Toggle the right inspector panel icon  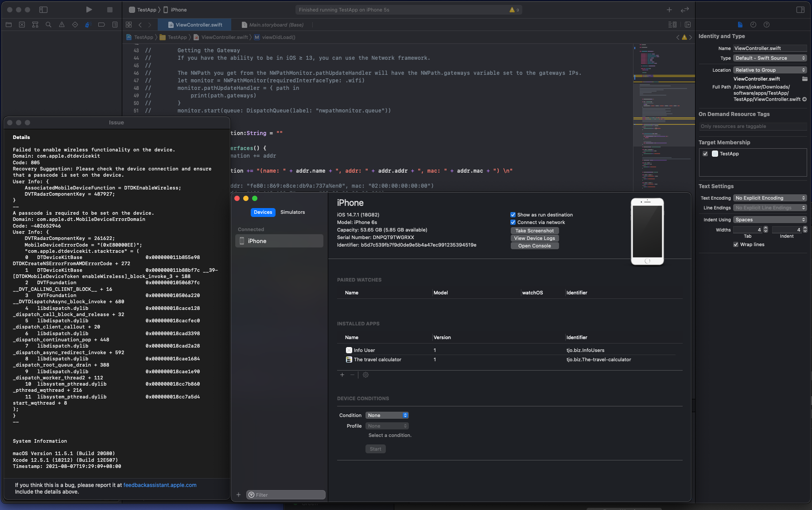(800, 10)
